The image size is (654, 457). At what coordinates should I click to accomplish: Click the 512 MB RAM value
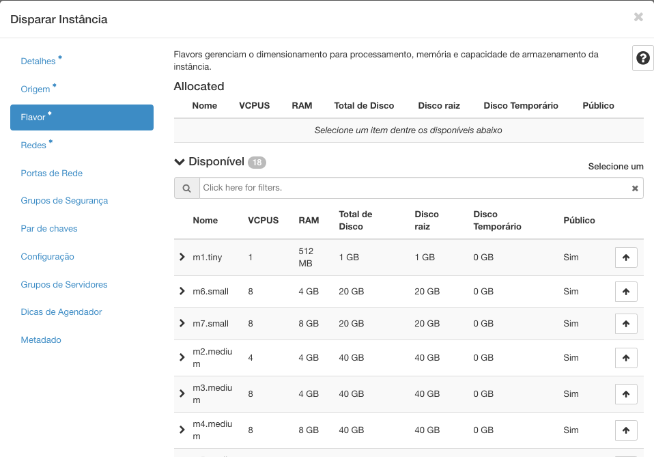306,258
